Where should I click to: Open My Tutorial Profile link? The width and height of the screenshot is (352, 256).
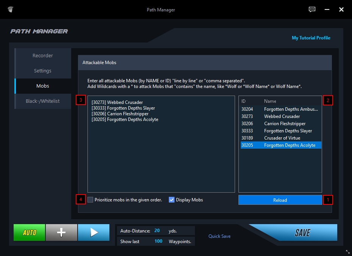coord(311,38)
